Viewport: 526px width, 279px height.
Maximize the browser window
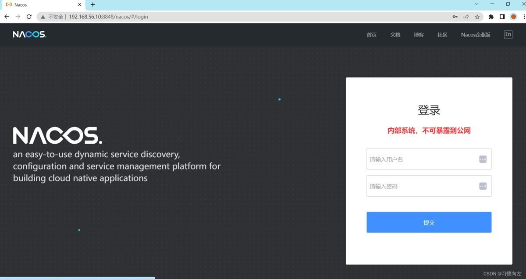508,4
